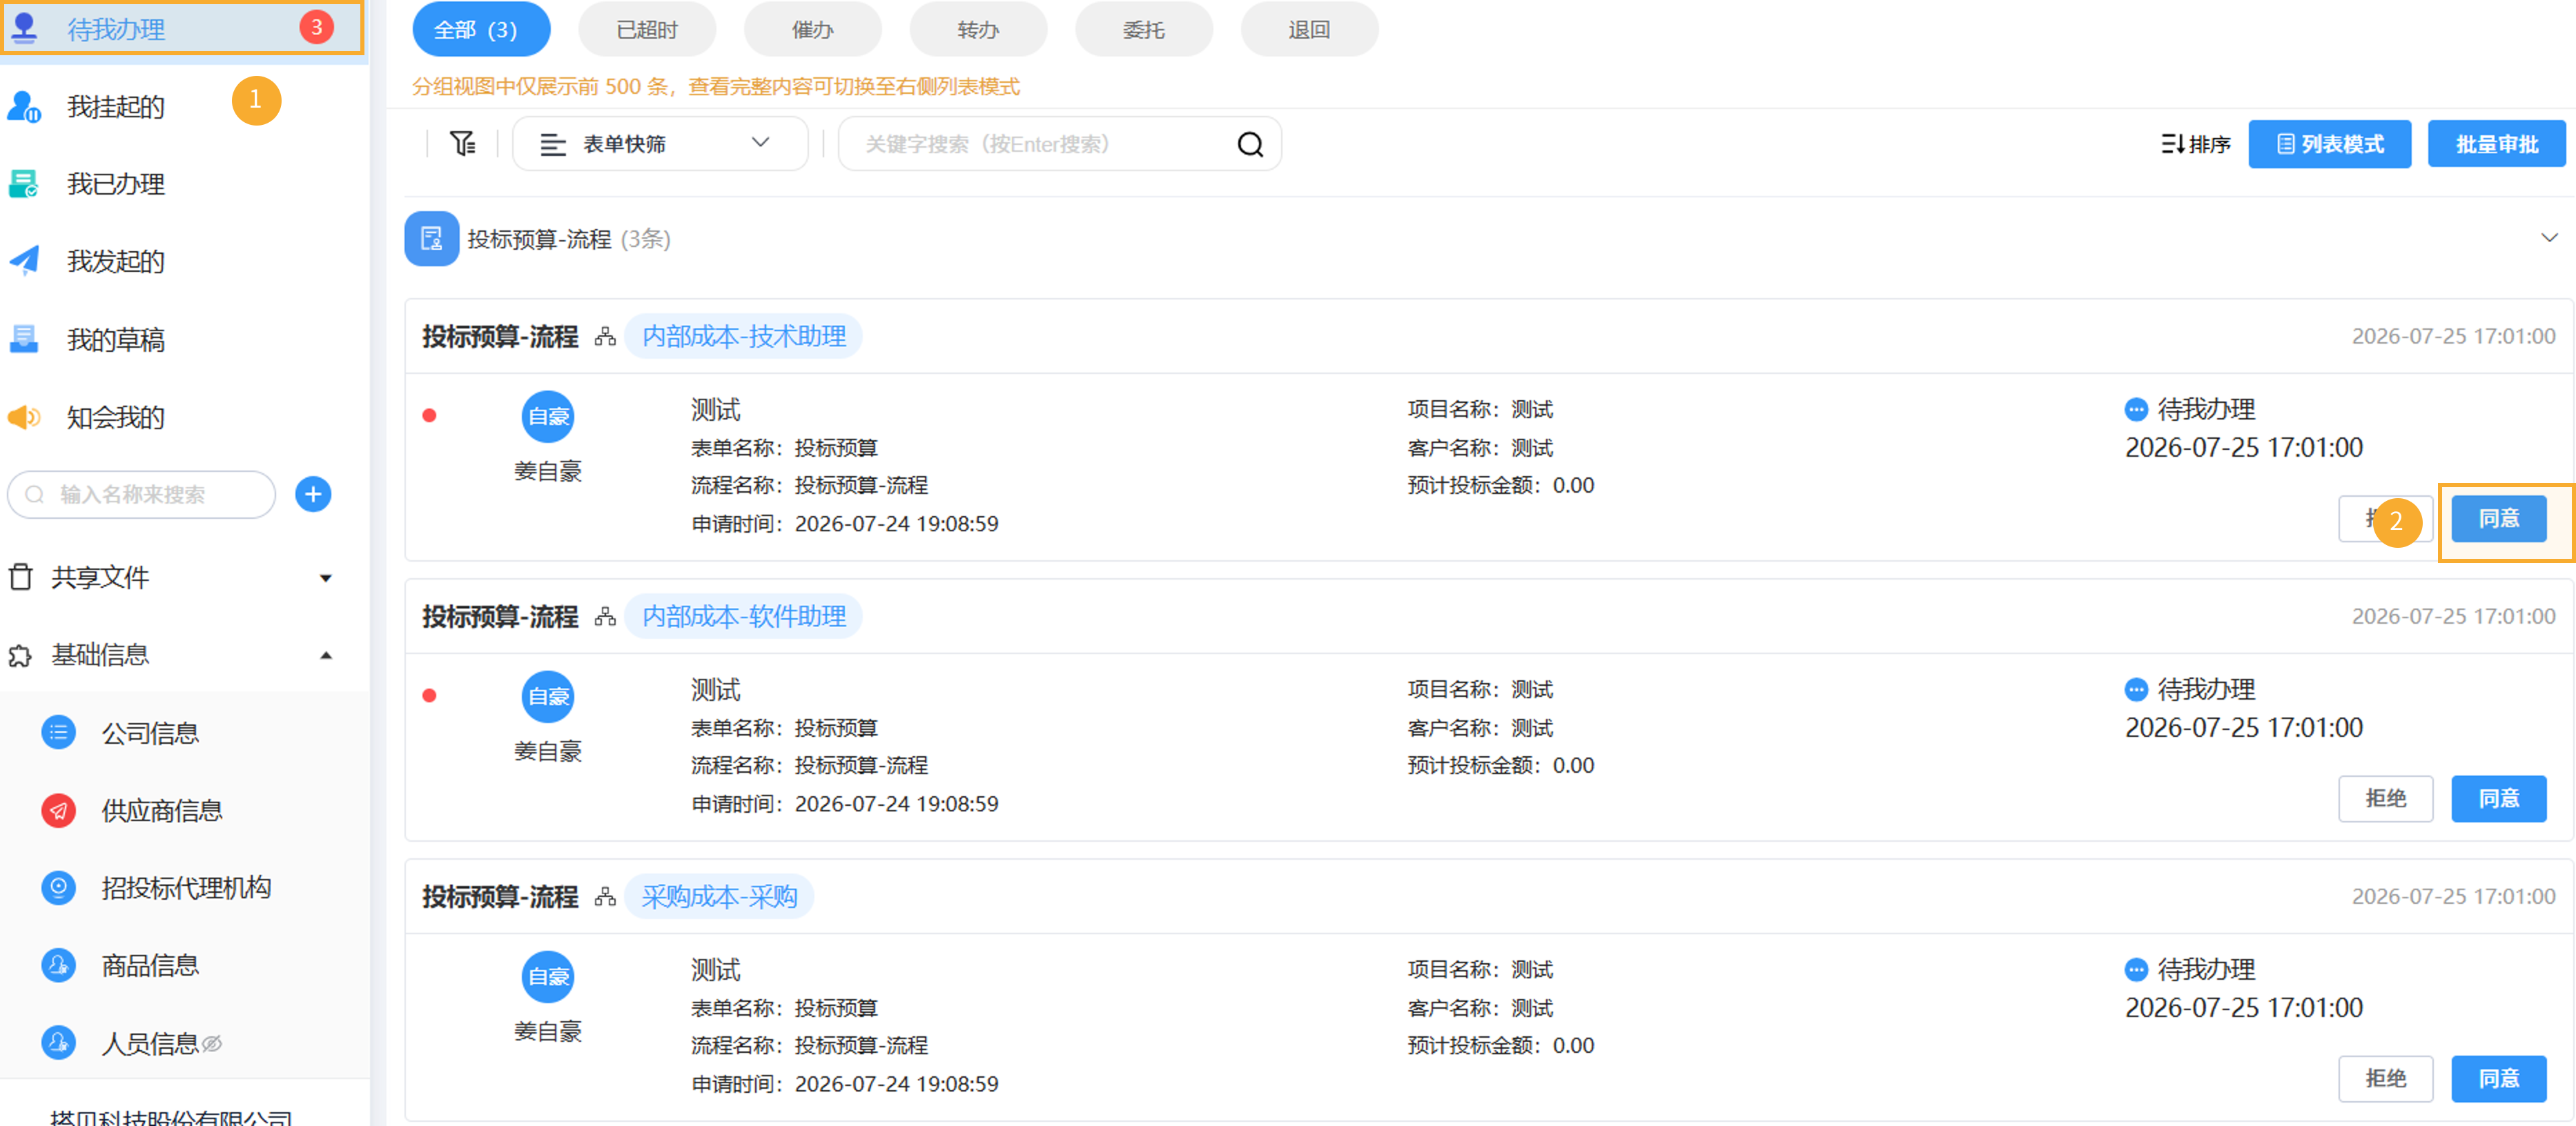Click the 知会我的 megaphone icon
Image resolution: width=2576 pixels, height=1126 pixels.
click(x=24, y=417)
